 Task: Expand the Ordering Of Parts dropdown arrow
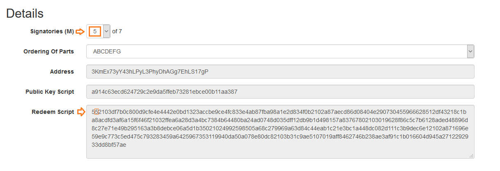[471, 51]
